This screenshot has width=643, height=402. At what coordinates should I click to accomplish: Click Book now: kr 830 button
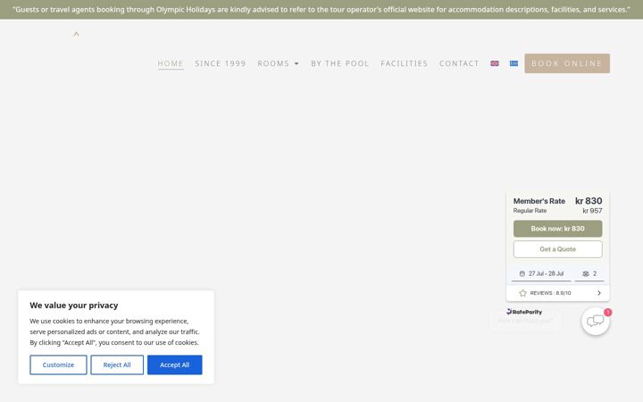(x=557, y=229)
